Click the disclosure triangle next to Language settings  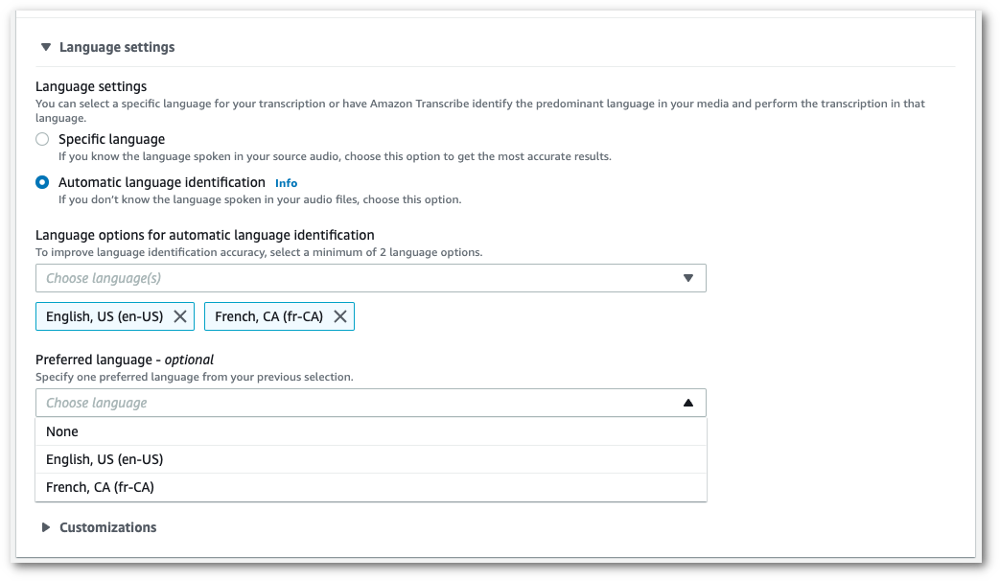[43, 46]
